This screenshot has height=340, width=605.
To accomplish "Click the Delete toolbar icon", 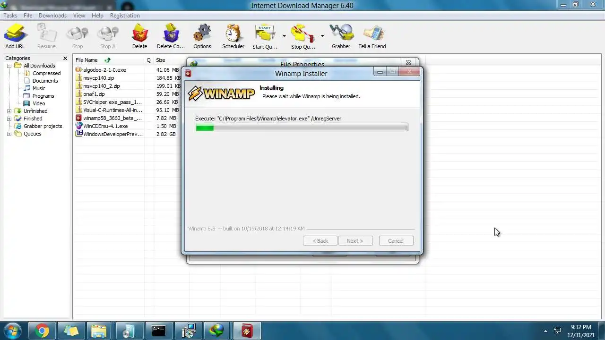I will tap(140, 37).
